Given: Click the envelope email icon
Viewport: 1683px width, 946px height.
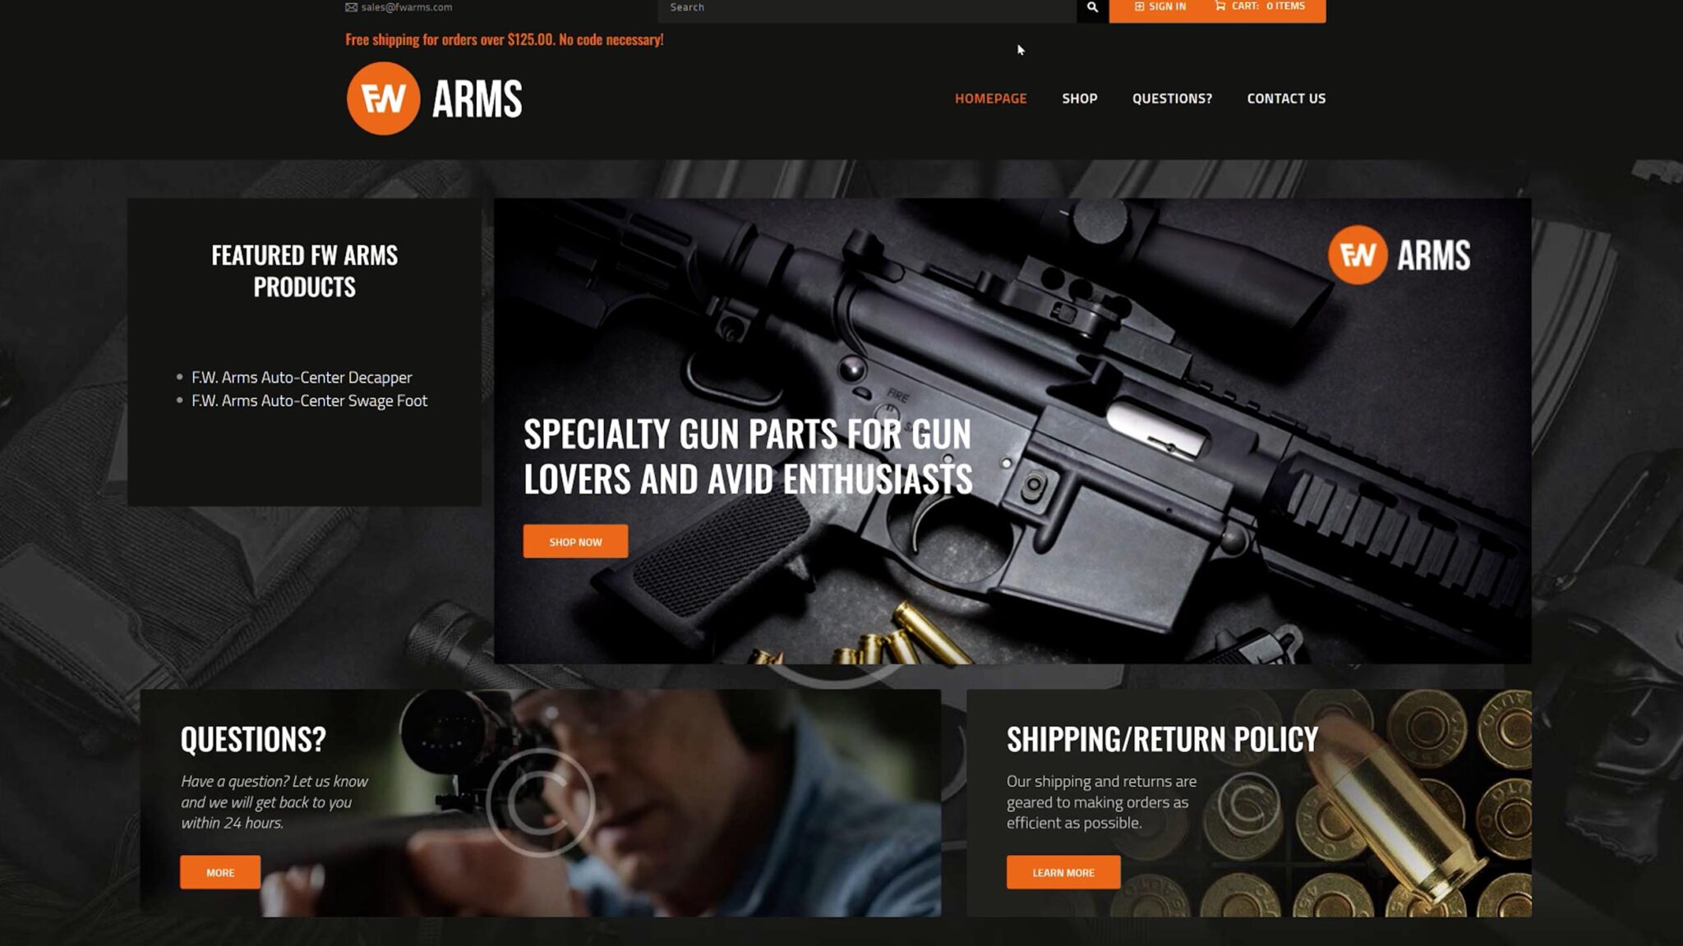Looking at the screenshot, I should (x=351, y=7).
